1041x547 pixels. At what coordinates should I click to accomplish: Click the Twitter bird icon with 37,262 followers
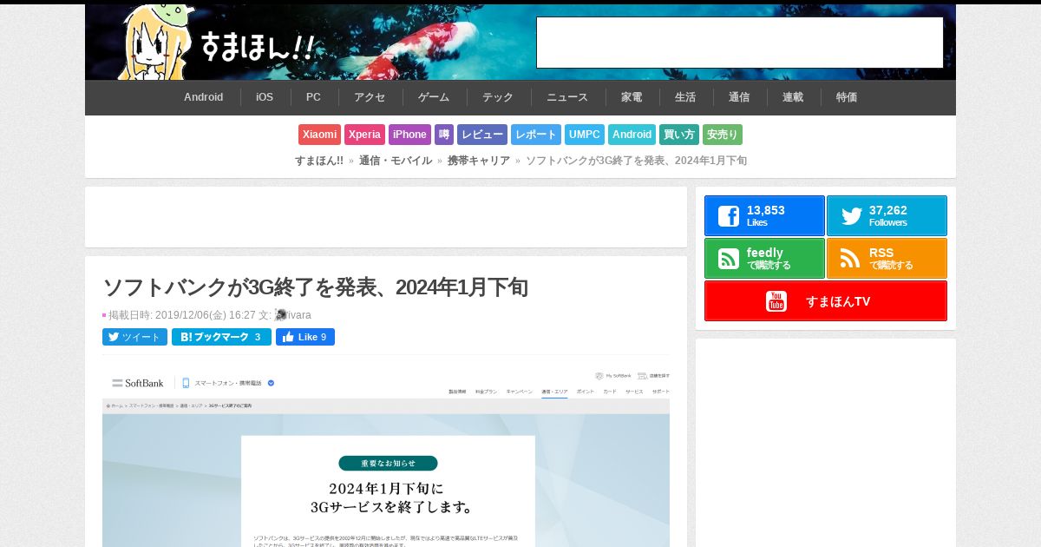851,216
